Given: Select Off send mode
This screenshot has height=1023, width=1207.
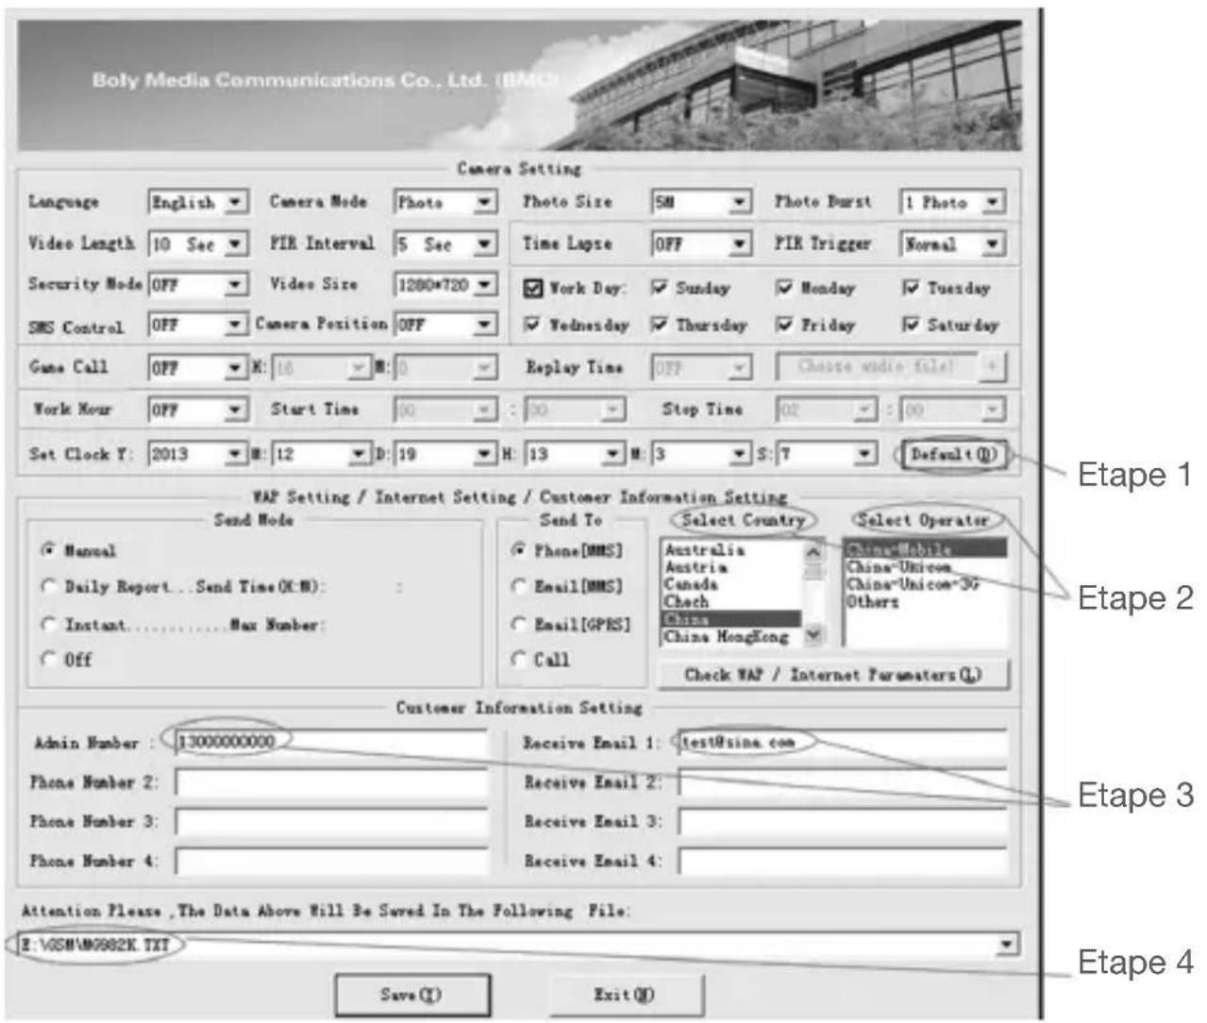Looking at the screenshot, I should click(x=48, y=659).
